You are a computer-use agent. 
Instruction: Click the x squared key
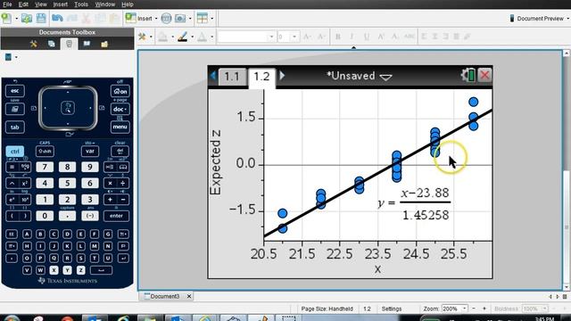25,183
